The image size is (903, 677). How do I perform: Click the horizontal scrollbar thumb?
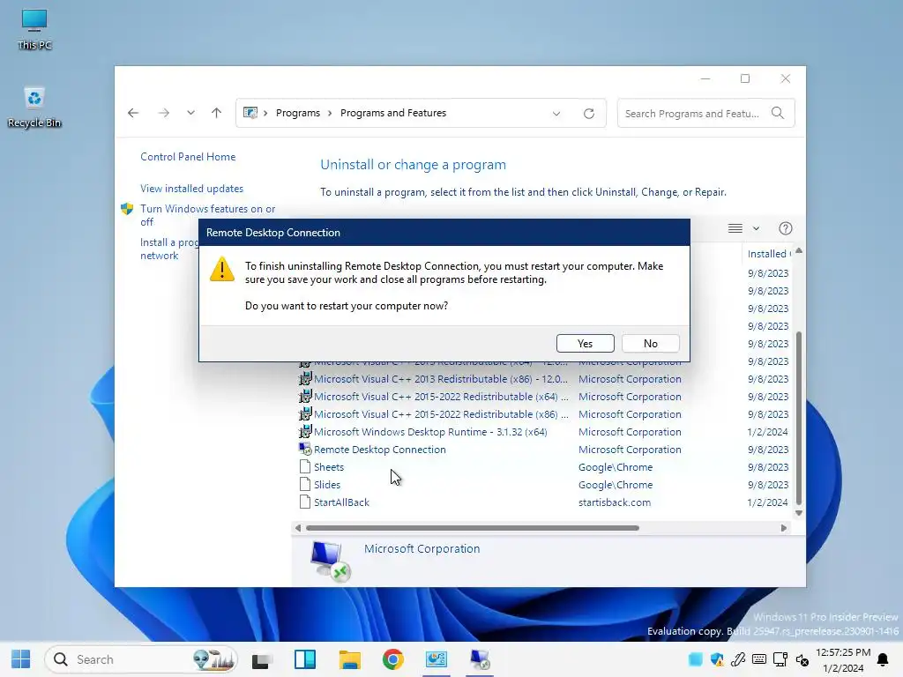pos(473,528)
